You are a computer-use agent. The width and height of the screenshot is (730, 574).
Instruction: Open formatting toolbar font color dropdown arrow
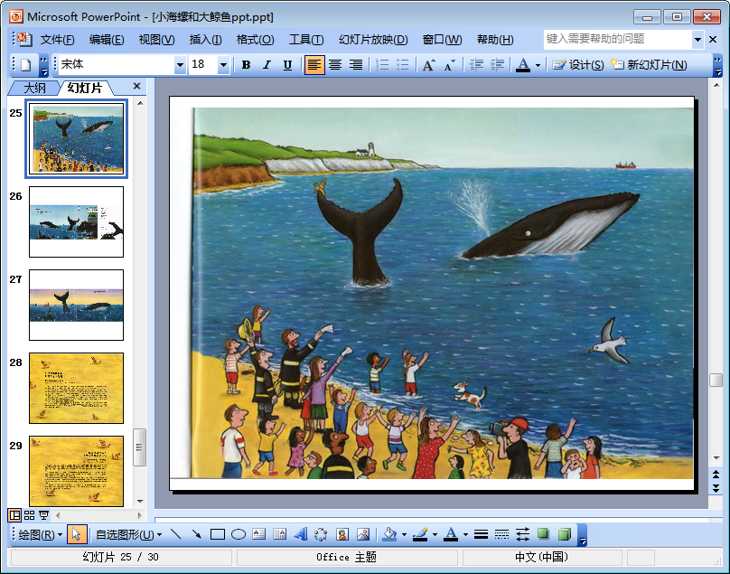(x=538, y=65)
